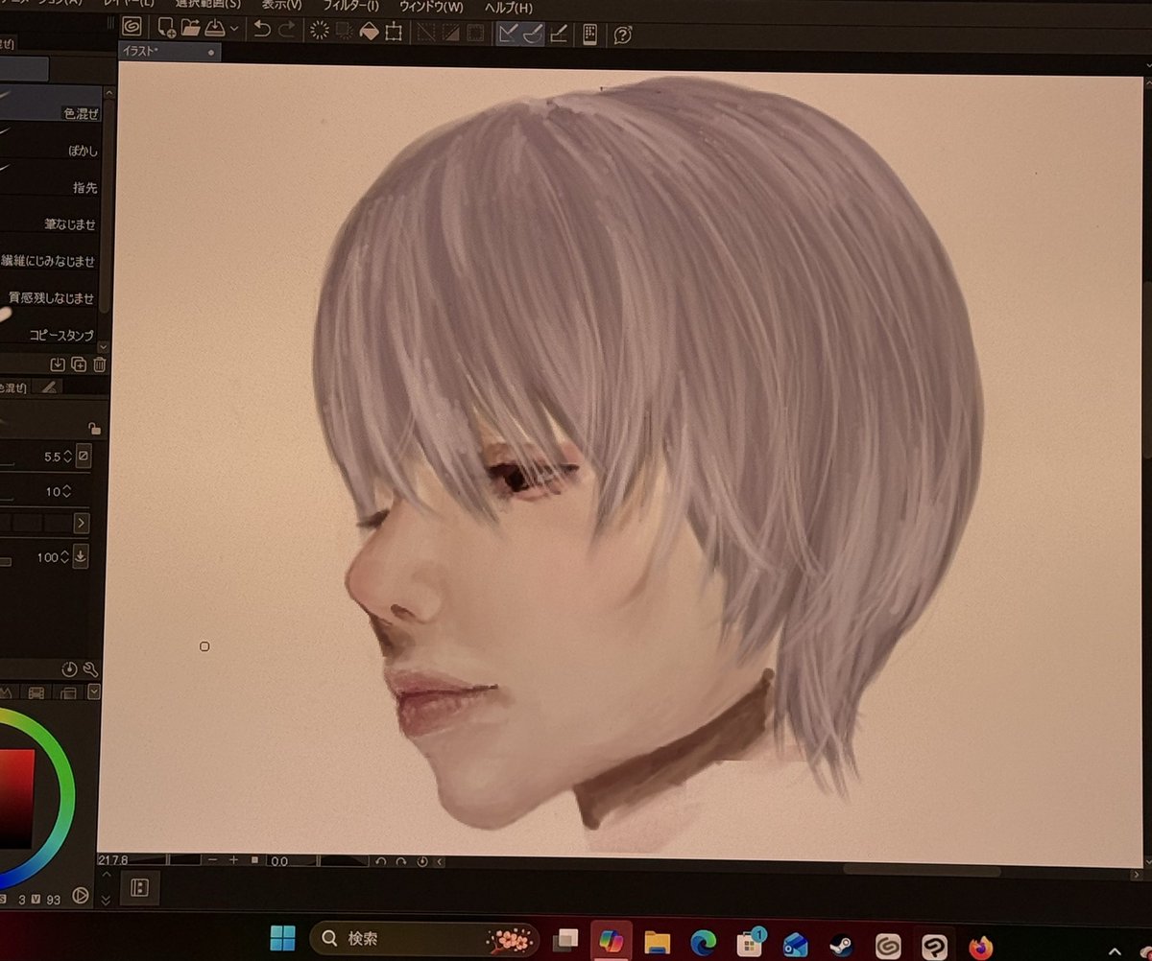Image resolution: width=1152 pixels, height=961 pixels.
Task: Adjust the stepper showing value 10
Action: [66, 491]
